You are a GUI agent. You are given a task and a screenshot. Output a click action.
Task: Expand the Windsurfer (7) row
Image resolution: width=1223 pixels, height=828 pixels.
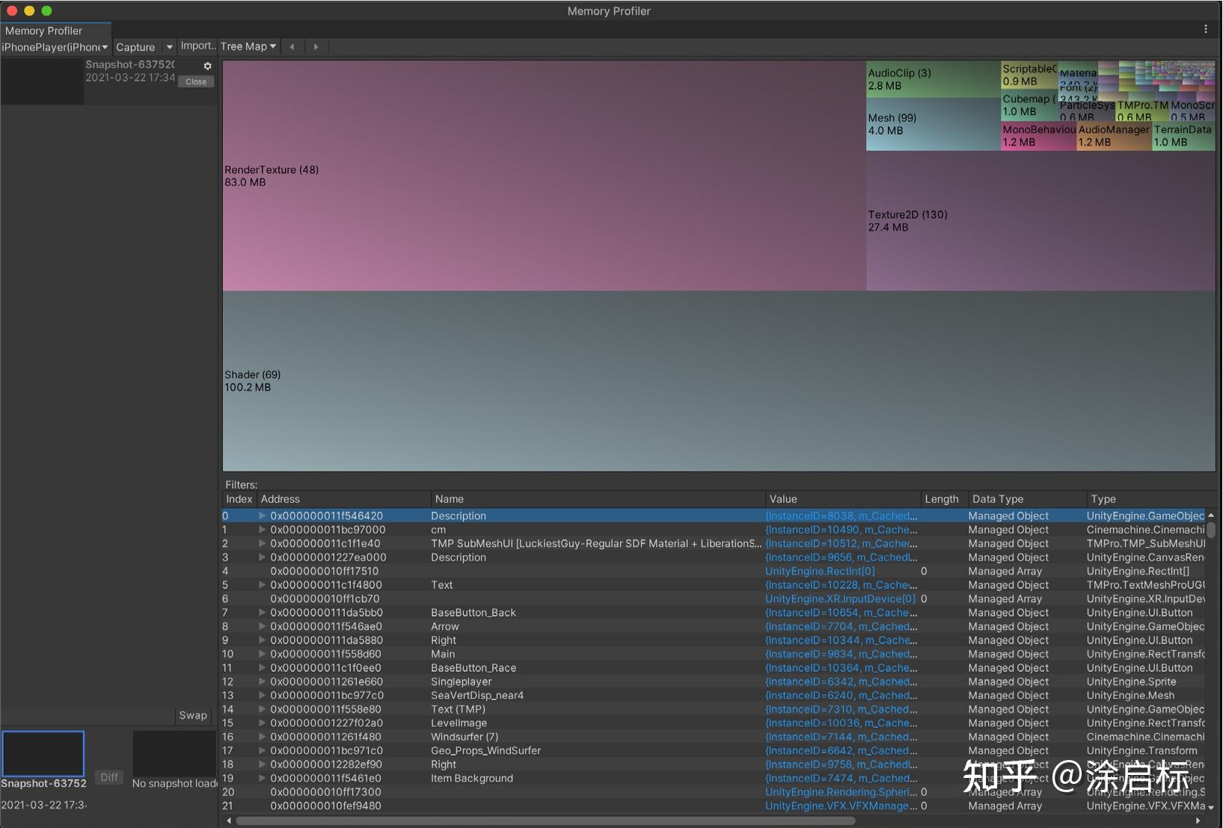click(x=262, y=737)
